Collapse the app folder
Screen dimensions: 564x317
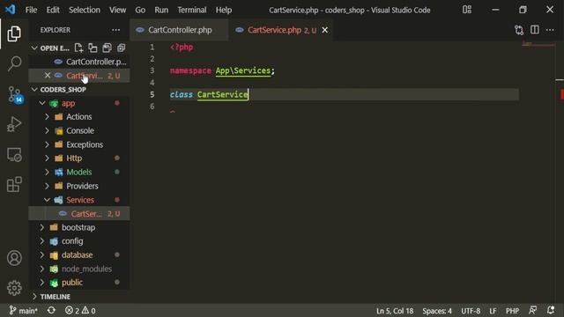click(x=42, y=104)
